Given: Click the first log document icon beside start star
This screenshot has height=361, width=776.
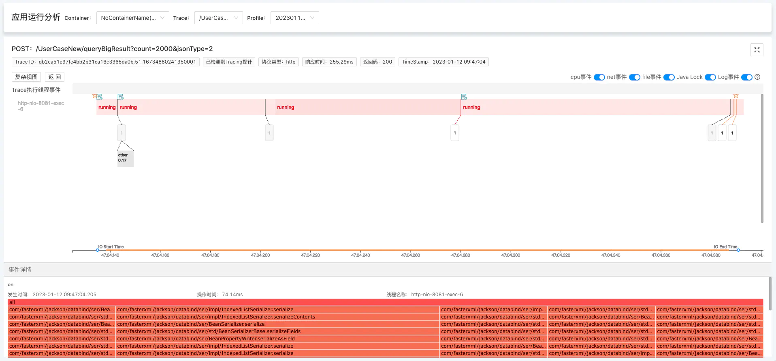Looking at the screenshot, I should (x=100, y=97).
